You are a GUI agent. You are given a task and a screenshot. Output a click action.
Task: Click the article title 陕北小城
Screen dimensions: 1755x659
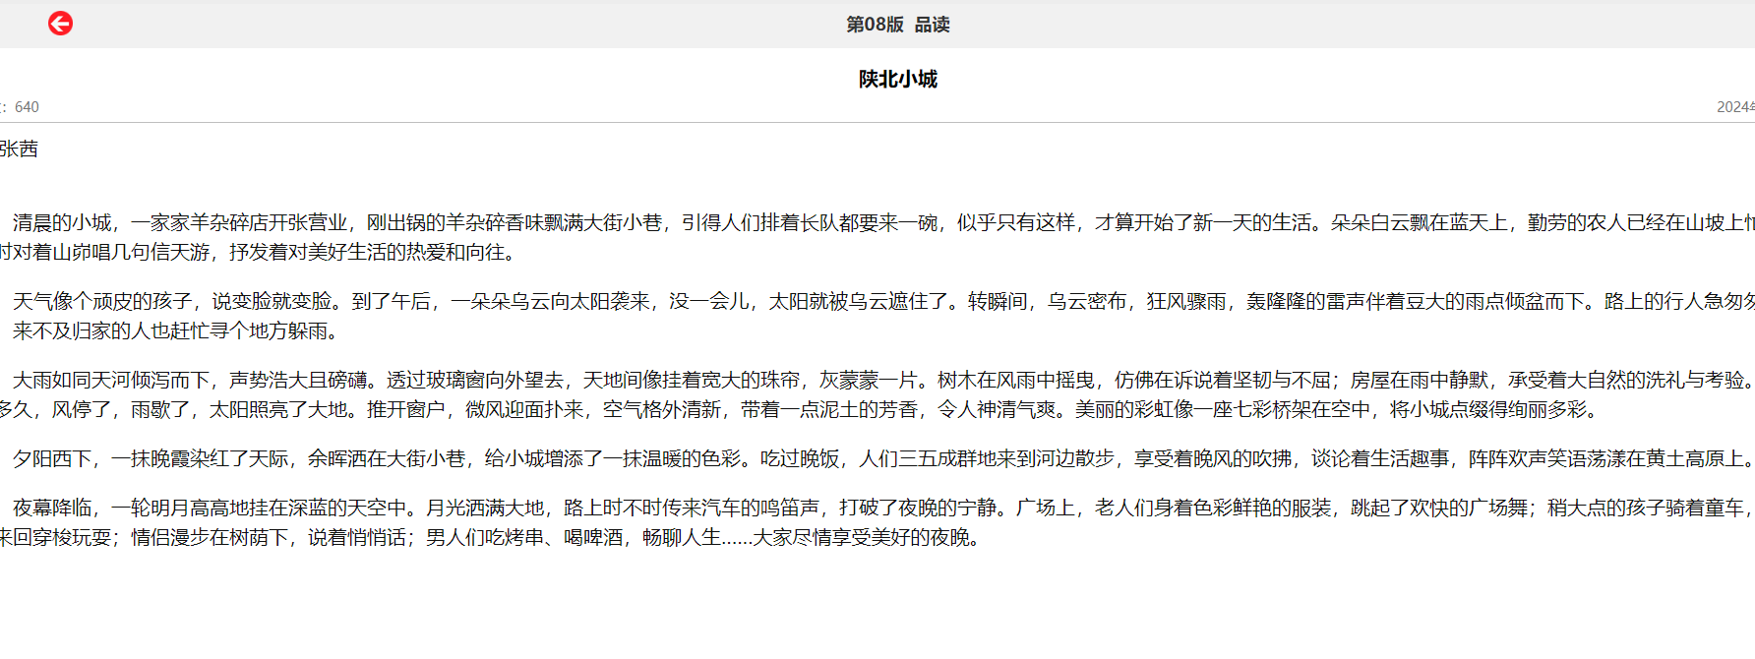(x=897, y=79)
